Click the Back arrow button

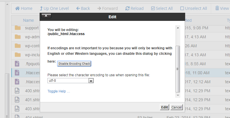(78, 8)
